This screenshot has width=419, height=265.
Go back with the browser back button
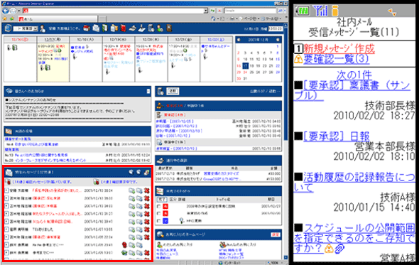pyautogui.click(x=6, y=11)
